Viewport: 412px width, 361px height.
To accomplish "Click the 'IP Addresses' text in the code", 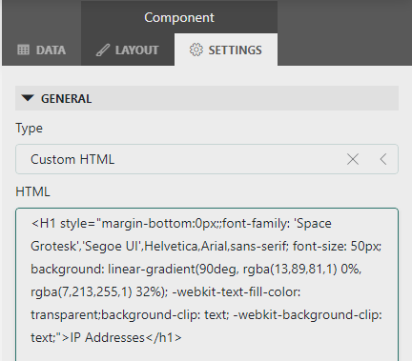I will click(107, 337).
